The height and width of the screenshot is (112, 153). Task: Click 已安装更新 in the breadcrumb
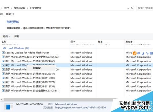click(36, 8)
